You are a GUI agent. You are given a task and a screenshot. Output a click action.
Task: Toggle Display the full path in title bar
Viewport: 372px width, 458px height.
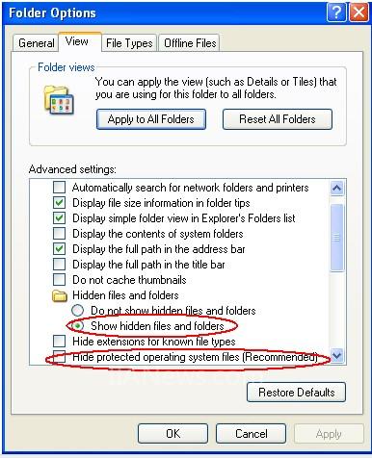pyautogui.click(x=60, y=265)
